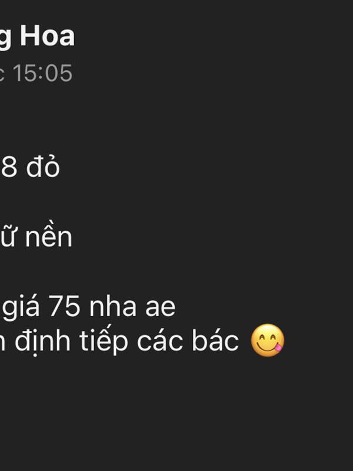Click the word 'tiếp' in the last line
The width and height of the screenshot is (353, 471).
tap(104, 341)
